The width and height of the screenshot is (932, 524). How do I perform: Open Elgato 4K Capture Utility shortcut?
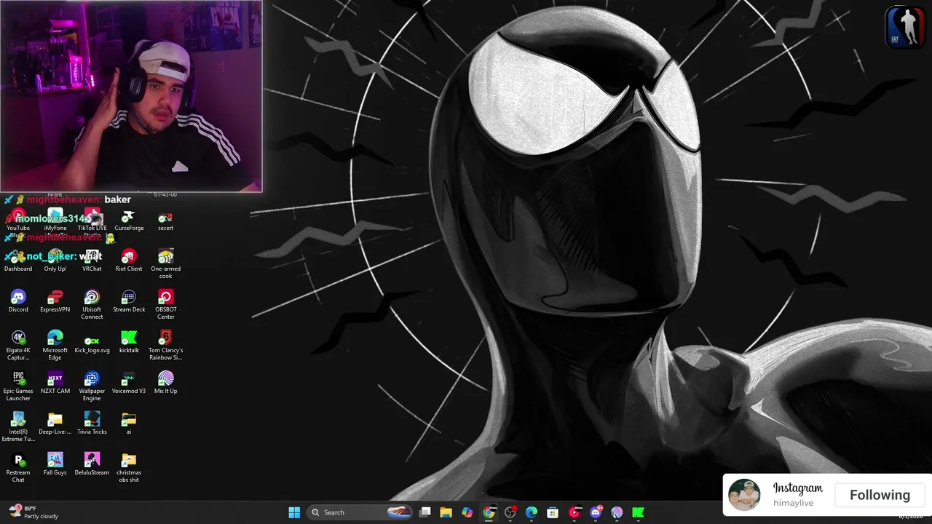18,345
